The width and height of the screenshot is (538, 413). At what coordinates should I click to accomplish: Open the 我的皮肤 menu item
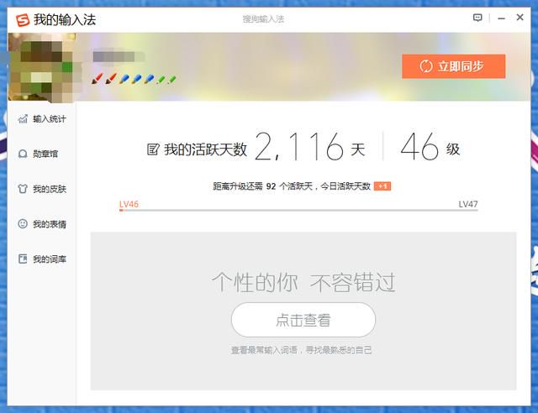point(42,189)
